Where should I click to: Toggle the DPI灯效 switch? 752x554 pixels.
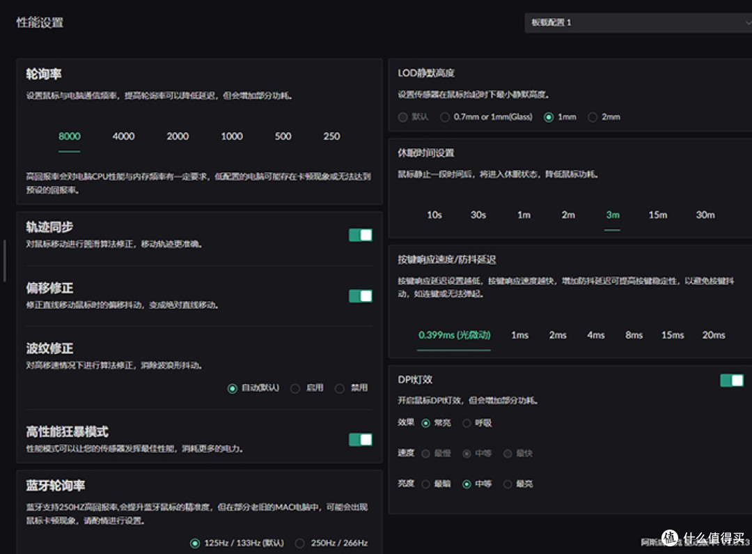point(732,380)
